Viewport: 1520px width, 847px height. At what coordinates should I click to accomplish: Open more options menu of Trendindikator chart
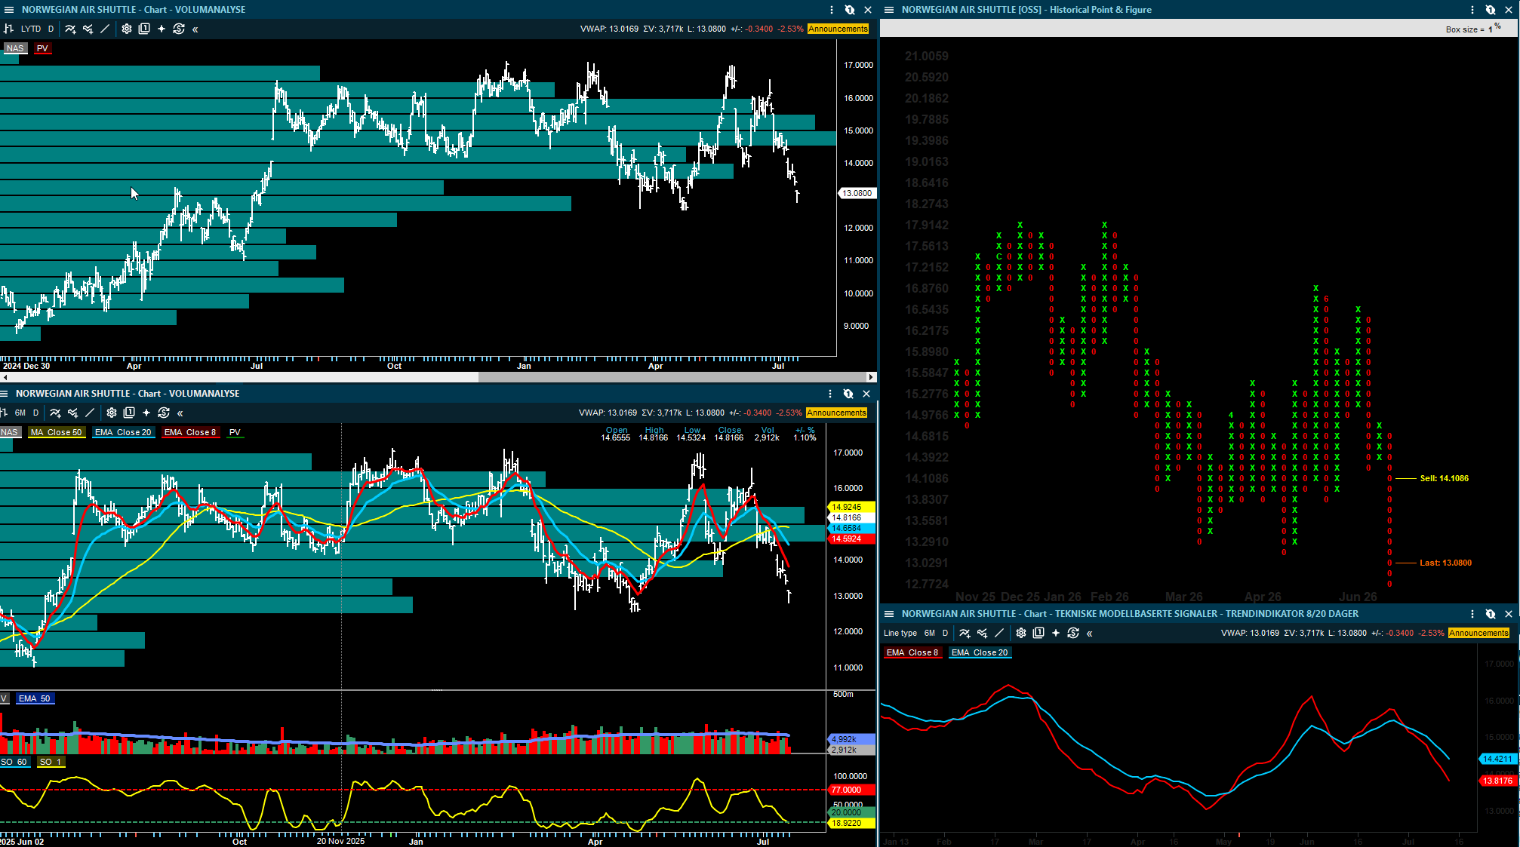click(x=1472, y=614)
